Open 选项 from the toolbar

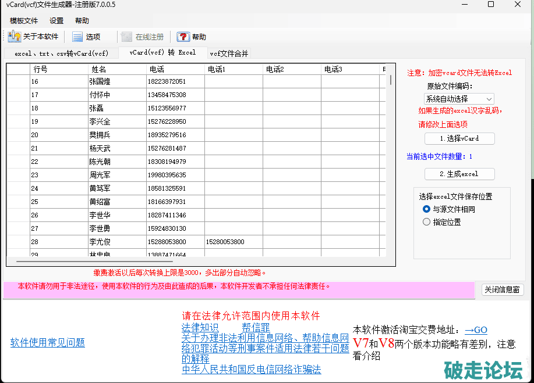coord(78,37)
